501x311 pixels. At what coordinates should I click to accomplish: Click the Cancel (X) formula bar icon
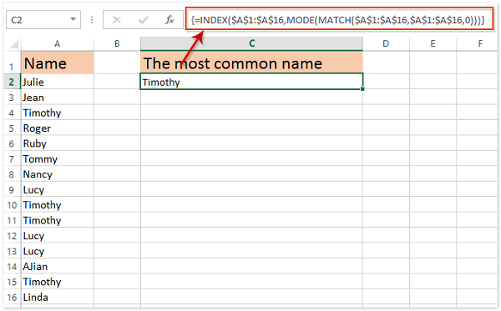117,20
